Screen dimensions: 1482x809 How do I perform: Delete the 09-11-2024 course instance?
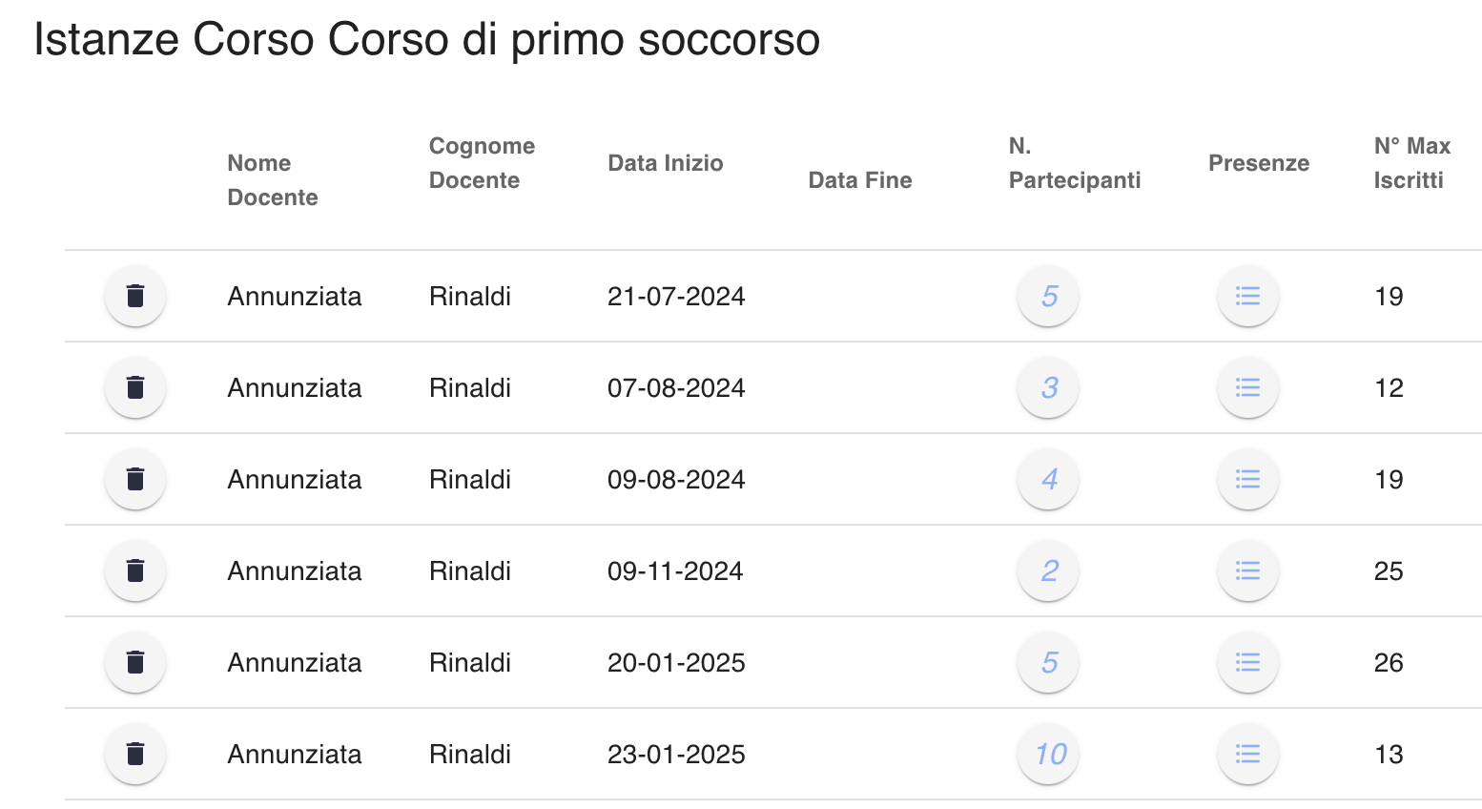[x=135, y=570]
